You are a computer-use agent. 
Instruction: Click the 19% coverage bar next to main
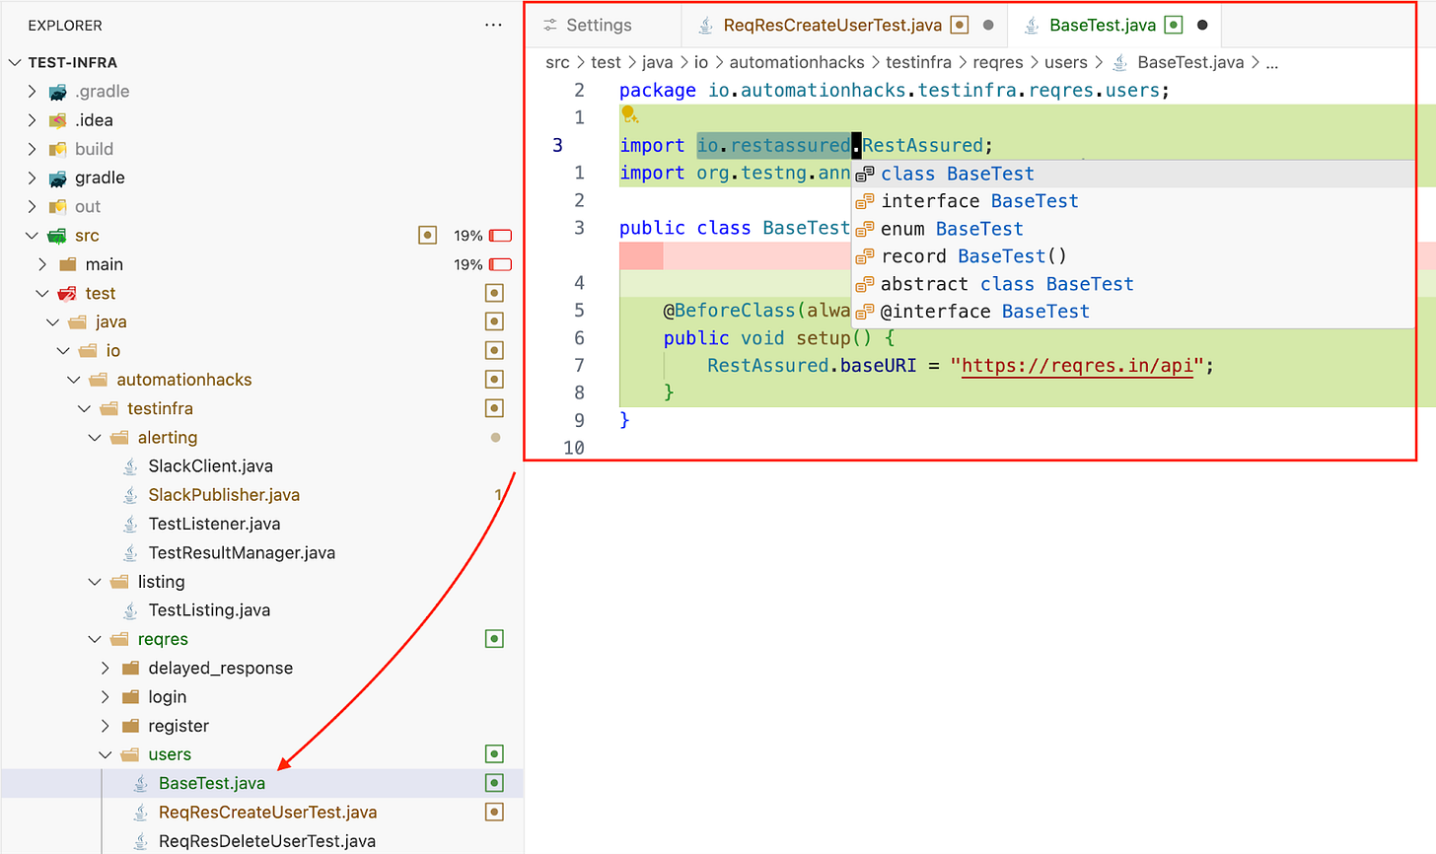click(498, 263)
